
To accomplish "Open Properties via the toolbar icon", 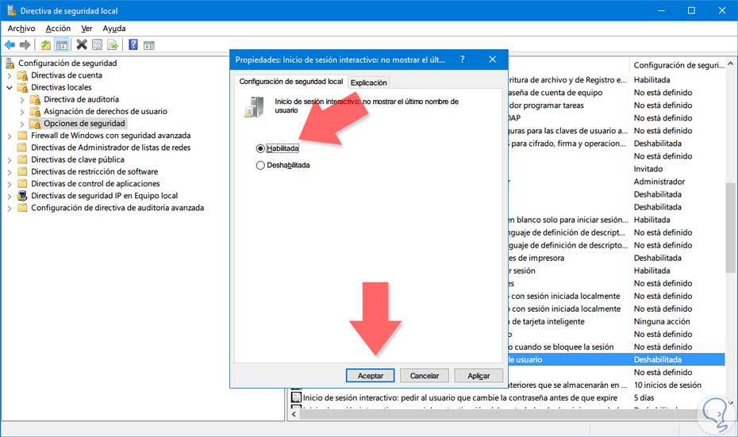I will click(x=97, y=45).
